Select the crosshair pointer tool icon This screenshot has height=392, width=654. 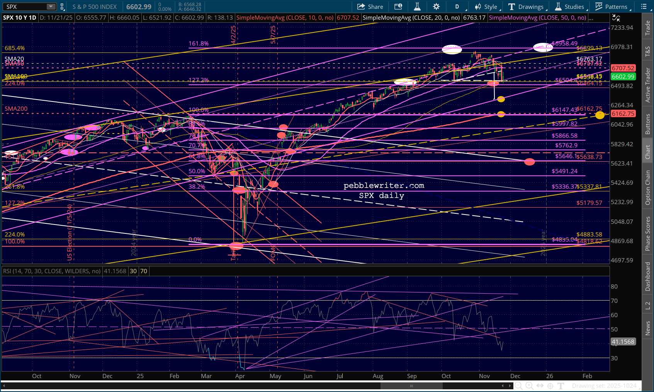(x=550, y=385)
